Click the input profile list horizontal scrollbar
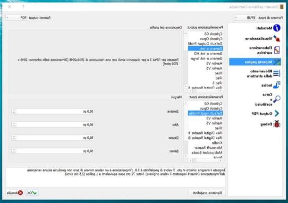Screen dimensions: 288x203 (x=205, y=161)
